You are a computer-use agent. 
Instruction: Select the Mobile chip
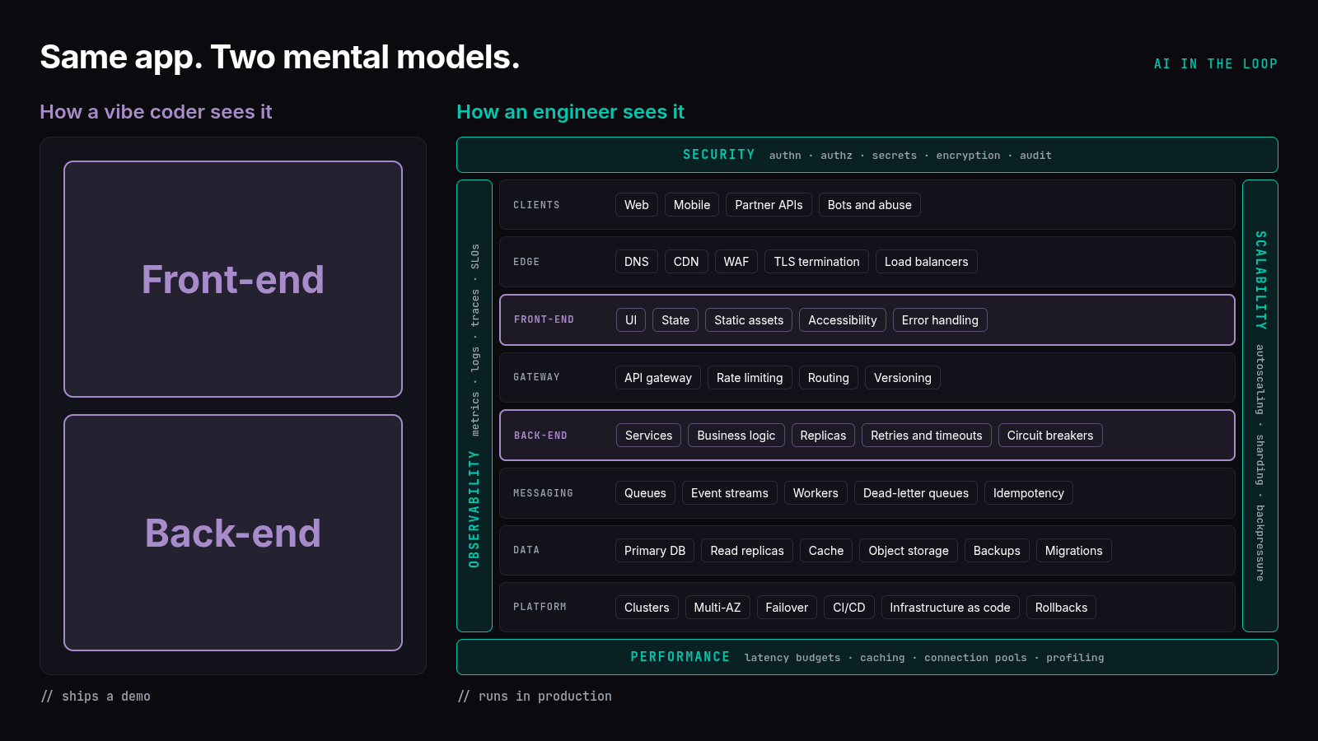tap(692, 205)
